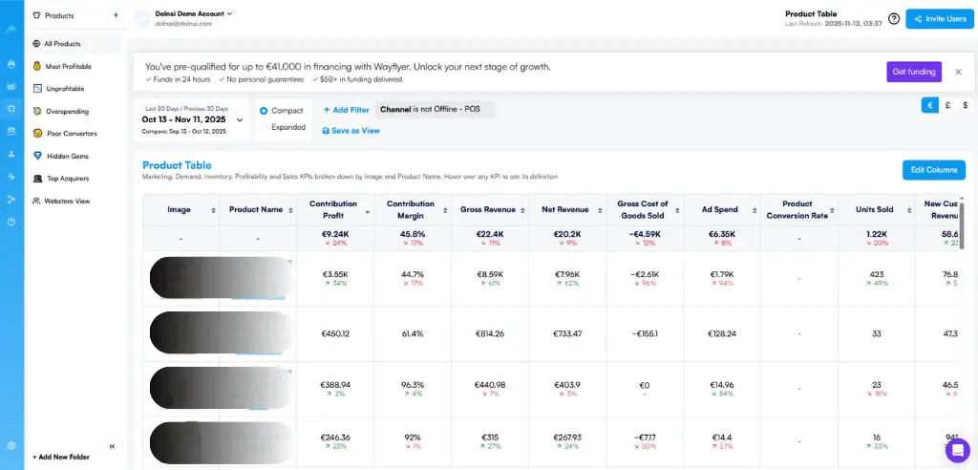Click the app logo at top of left rail
The width and height of the screenshot is (978, 470).
pos(11,29)
